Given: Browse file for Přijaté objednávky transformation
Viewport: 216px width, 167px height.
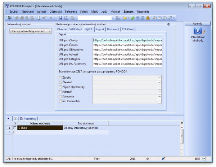Looking at the screenshot, I should (159, 87).
